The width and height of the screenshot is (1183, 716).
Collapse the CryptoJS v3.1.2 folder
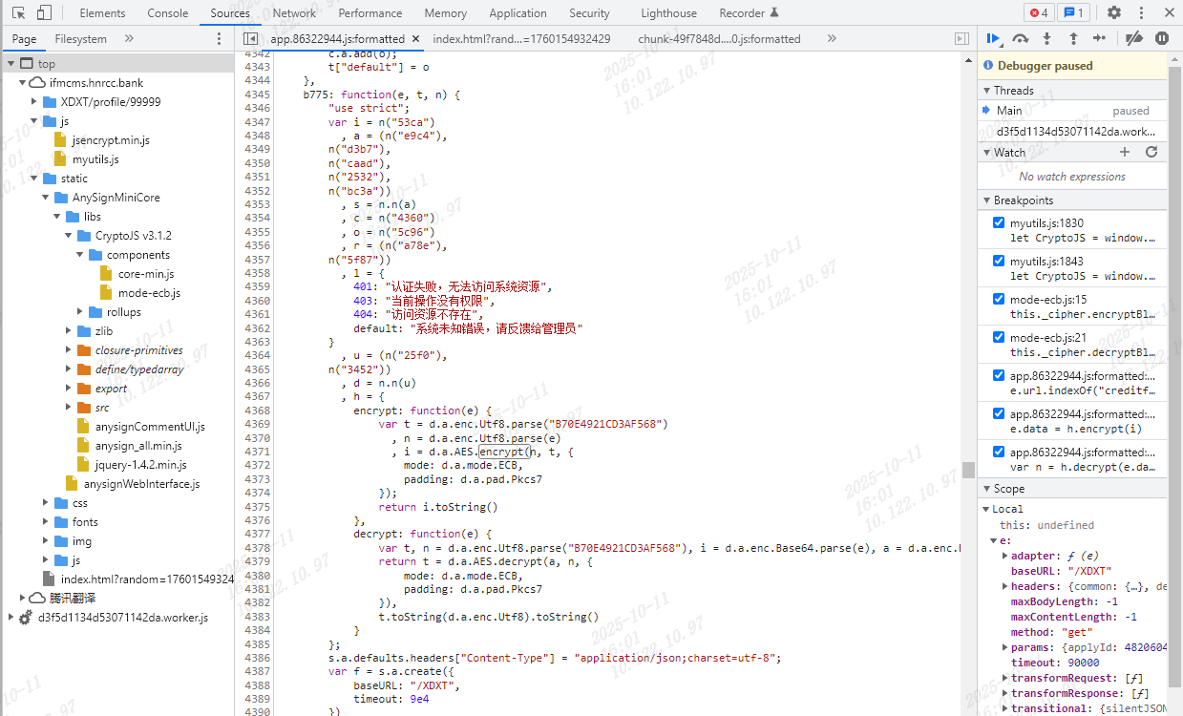click(69, 236)
